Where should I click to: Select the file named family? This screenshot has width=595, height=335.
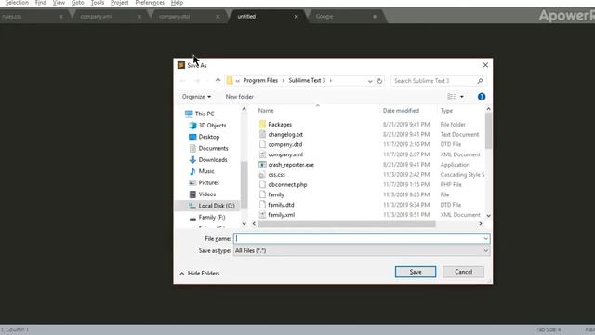tap(276, 194)
